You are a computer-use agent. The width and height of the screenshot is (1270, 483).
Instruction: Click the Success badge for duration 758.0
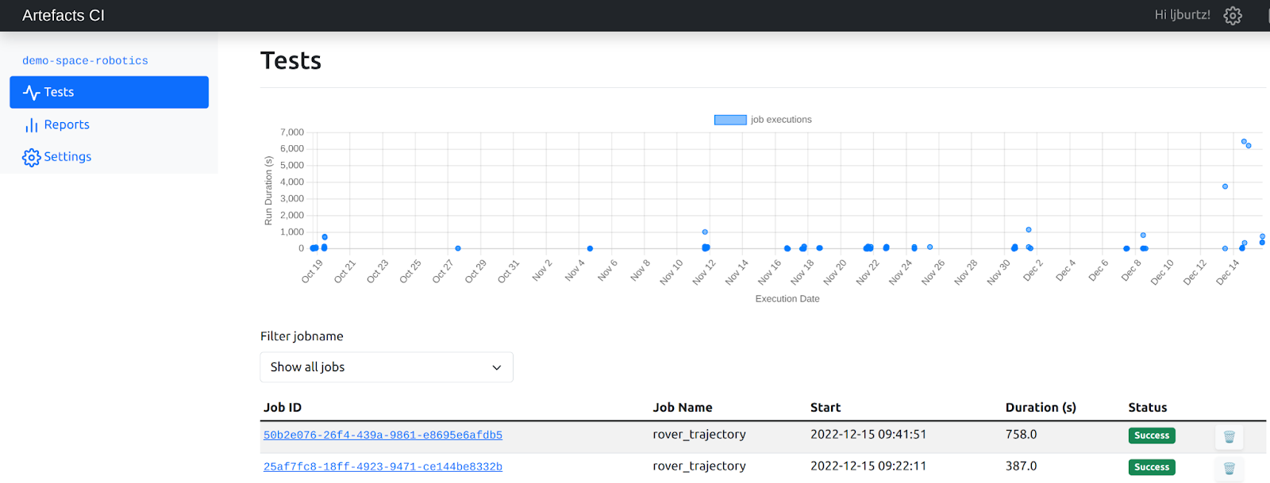point(1152,435)
